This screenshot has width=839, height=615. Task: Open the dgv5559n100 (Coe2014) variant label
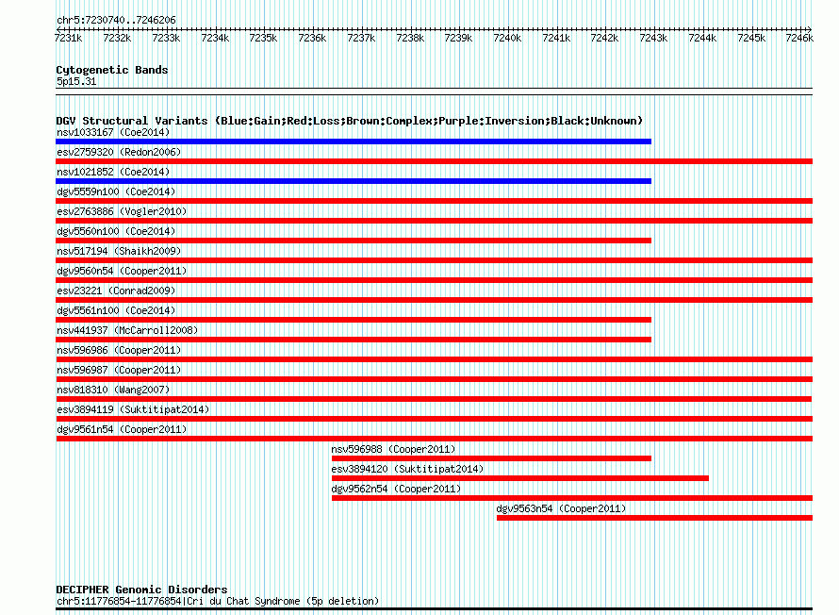pos(116,191)
